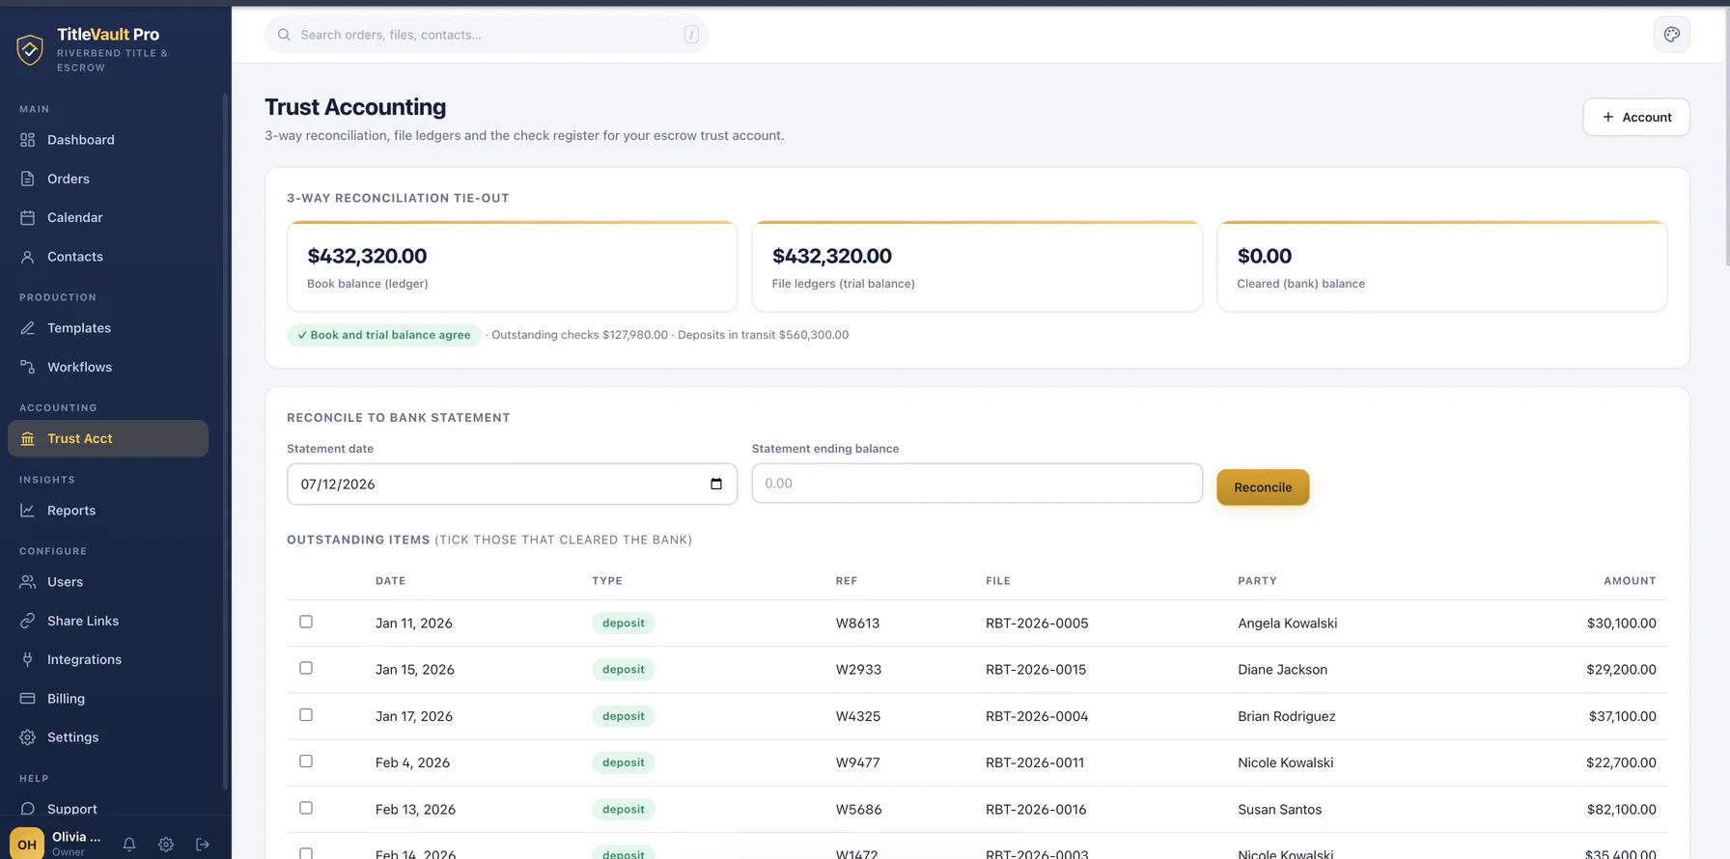Open the theme palette icon
The width and height of the screenshot is (1730, 859).
[x=1672, y=35]
